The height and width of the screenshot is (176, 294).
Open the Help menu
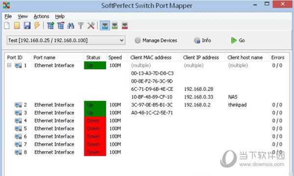click(60, 17)
